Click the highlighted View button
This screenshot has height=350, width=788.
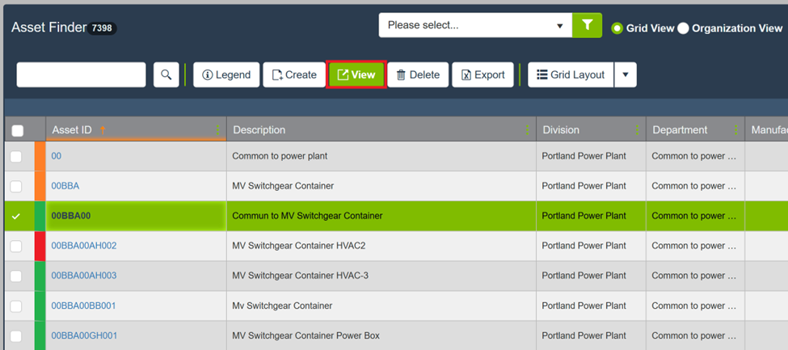pos(356,74)
